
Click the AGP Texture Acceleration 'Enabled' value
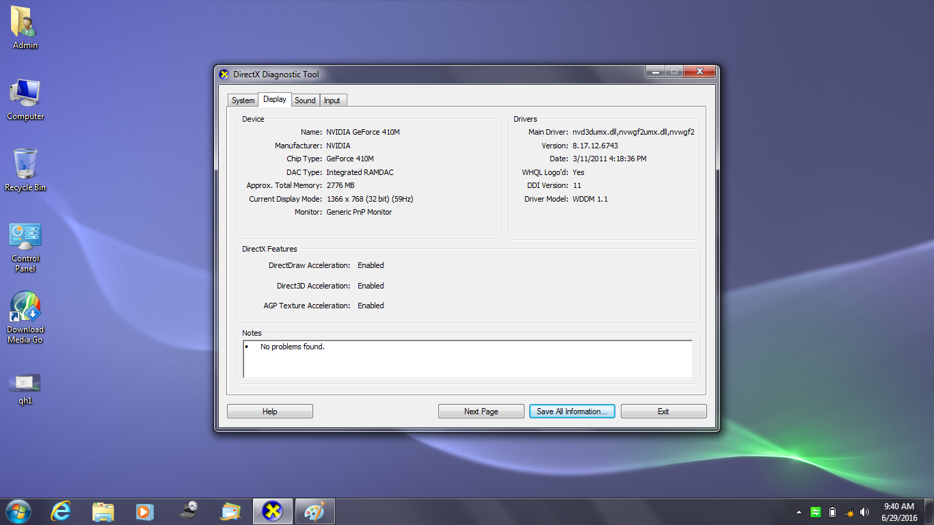pyautogui.click(x=371, y=306)
